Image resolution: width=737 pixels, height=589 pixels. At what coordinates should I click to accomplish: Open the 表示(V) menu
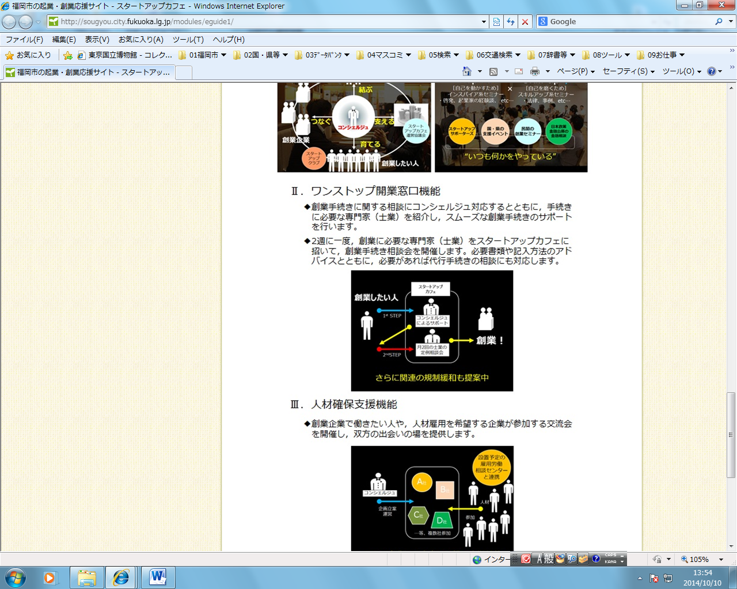[97, 39]
